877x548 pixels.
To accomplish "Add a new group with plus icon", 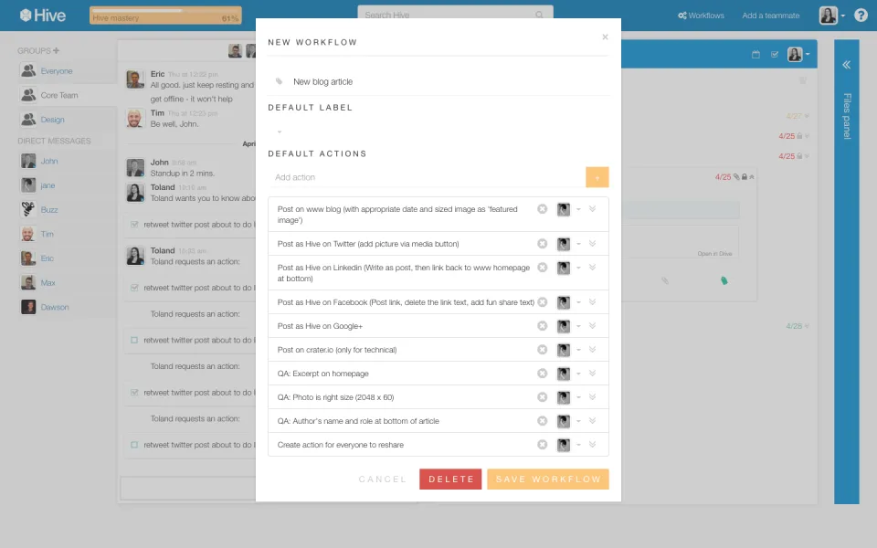I will [56, 50].
